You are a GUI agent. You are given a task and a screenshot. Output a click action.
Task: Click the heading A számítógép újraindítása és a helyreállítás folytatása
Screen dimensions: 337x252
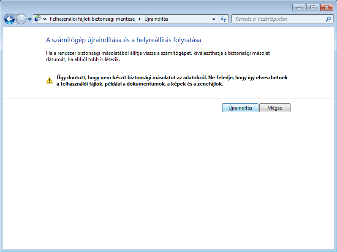pyautogui.click(x=124, y=40)
